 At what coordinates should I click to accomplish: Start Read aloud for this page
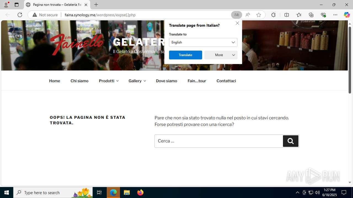(248, 15)
